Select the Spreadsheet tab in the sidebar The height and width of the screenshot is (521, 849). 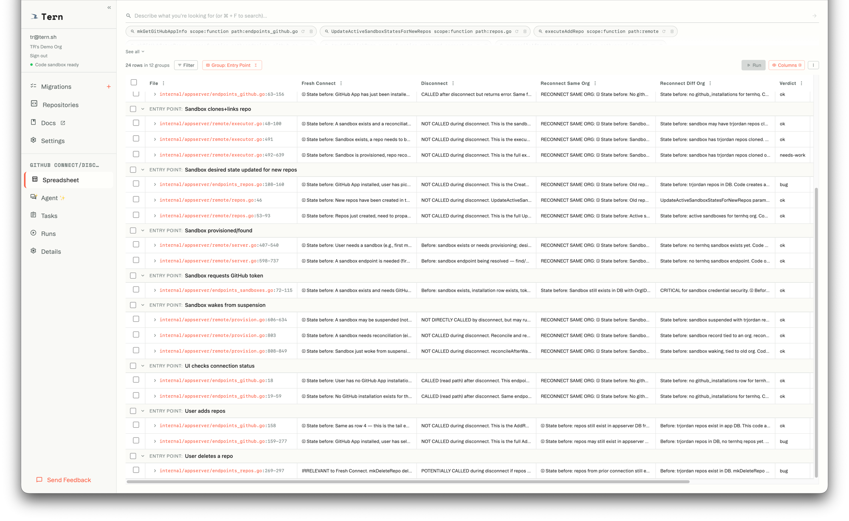tap(61, 180)
